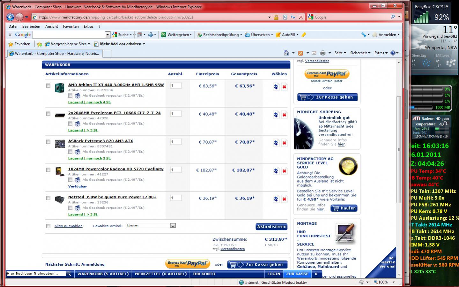Select AMD Athlon II X3 item checkbox
This screenshot has width=459, height=287.
click(x=48, y=86)
